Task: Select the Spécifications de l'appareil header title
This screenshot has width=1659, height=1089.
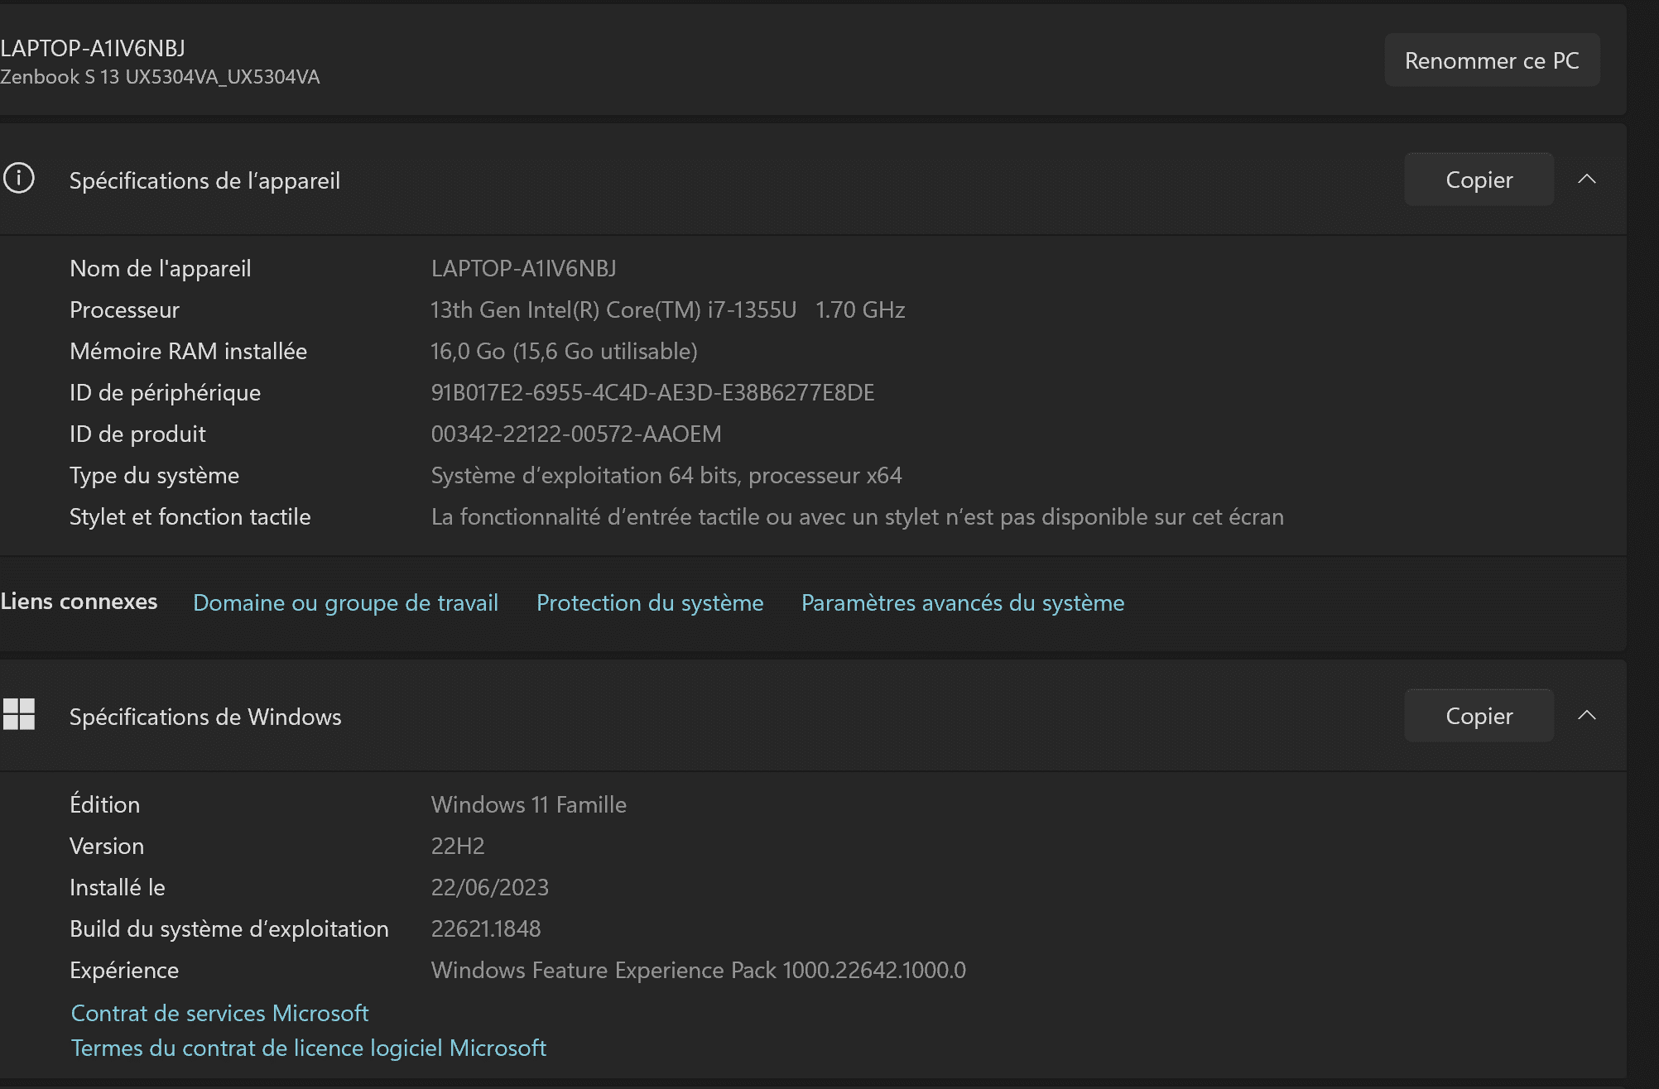Action: [204, 180]
